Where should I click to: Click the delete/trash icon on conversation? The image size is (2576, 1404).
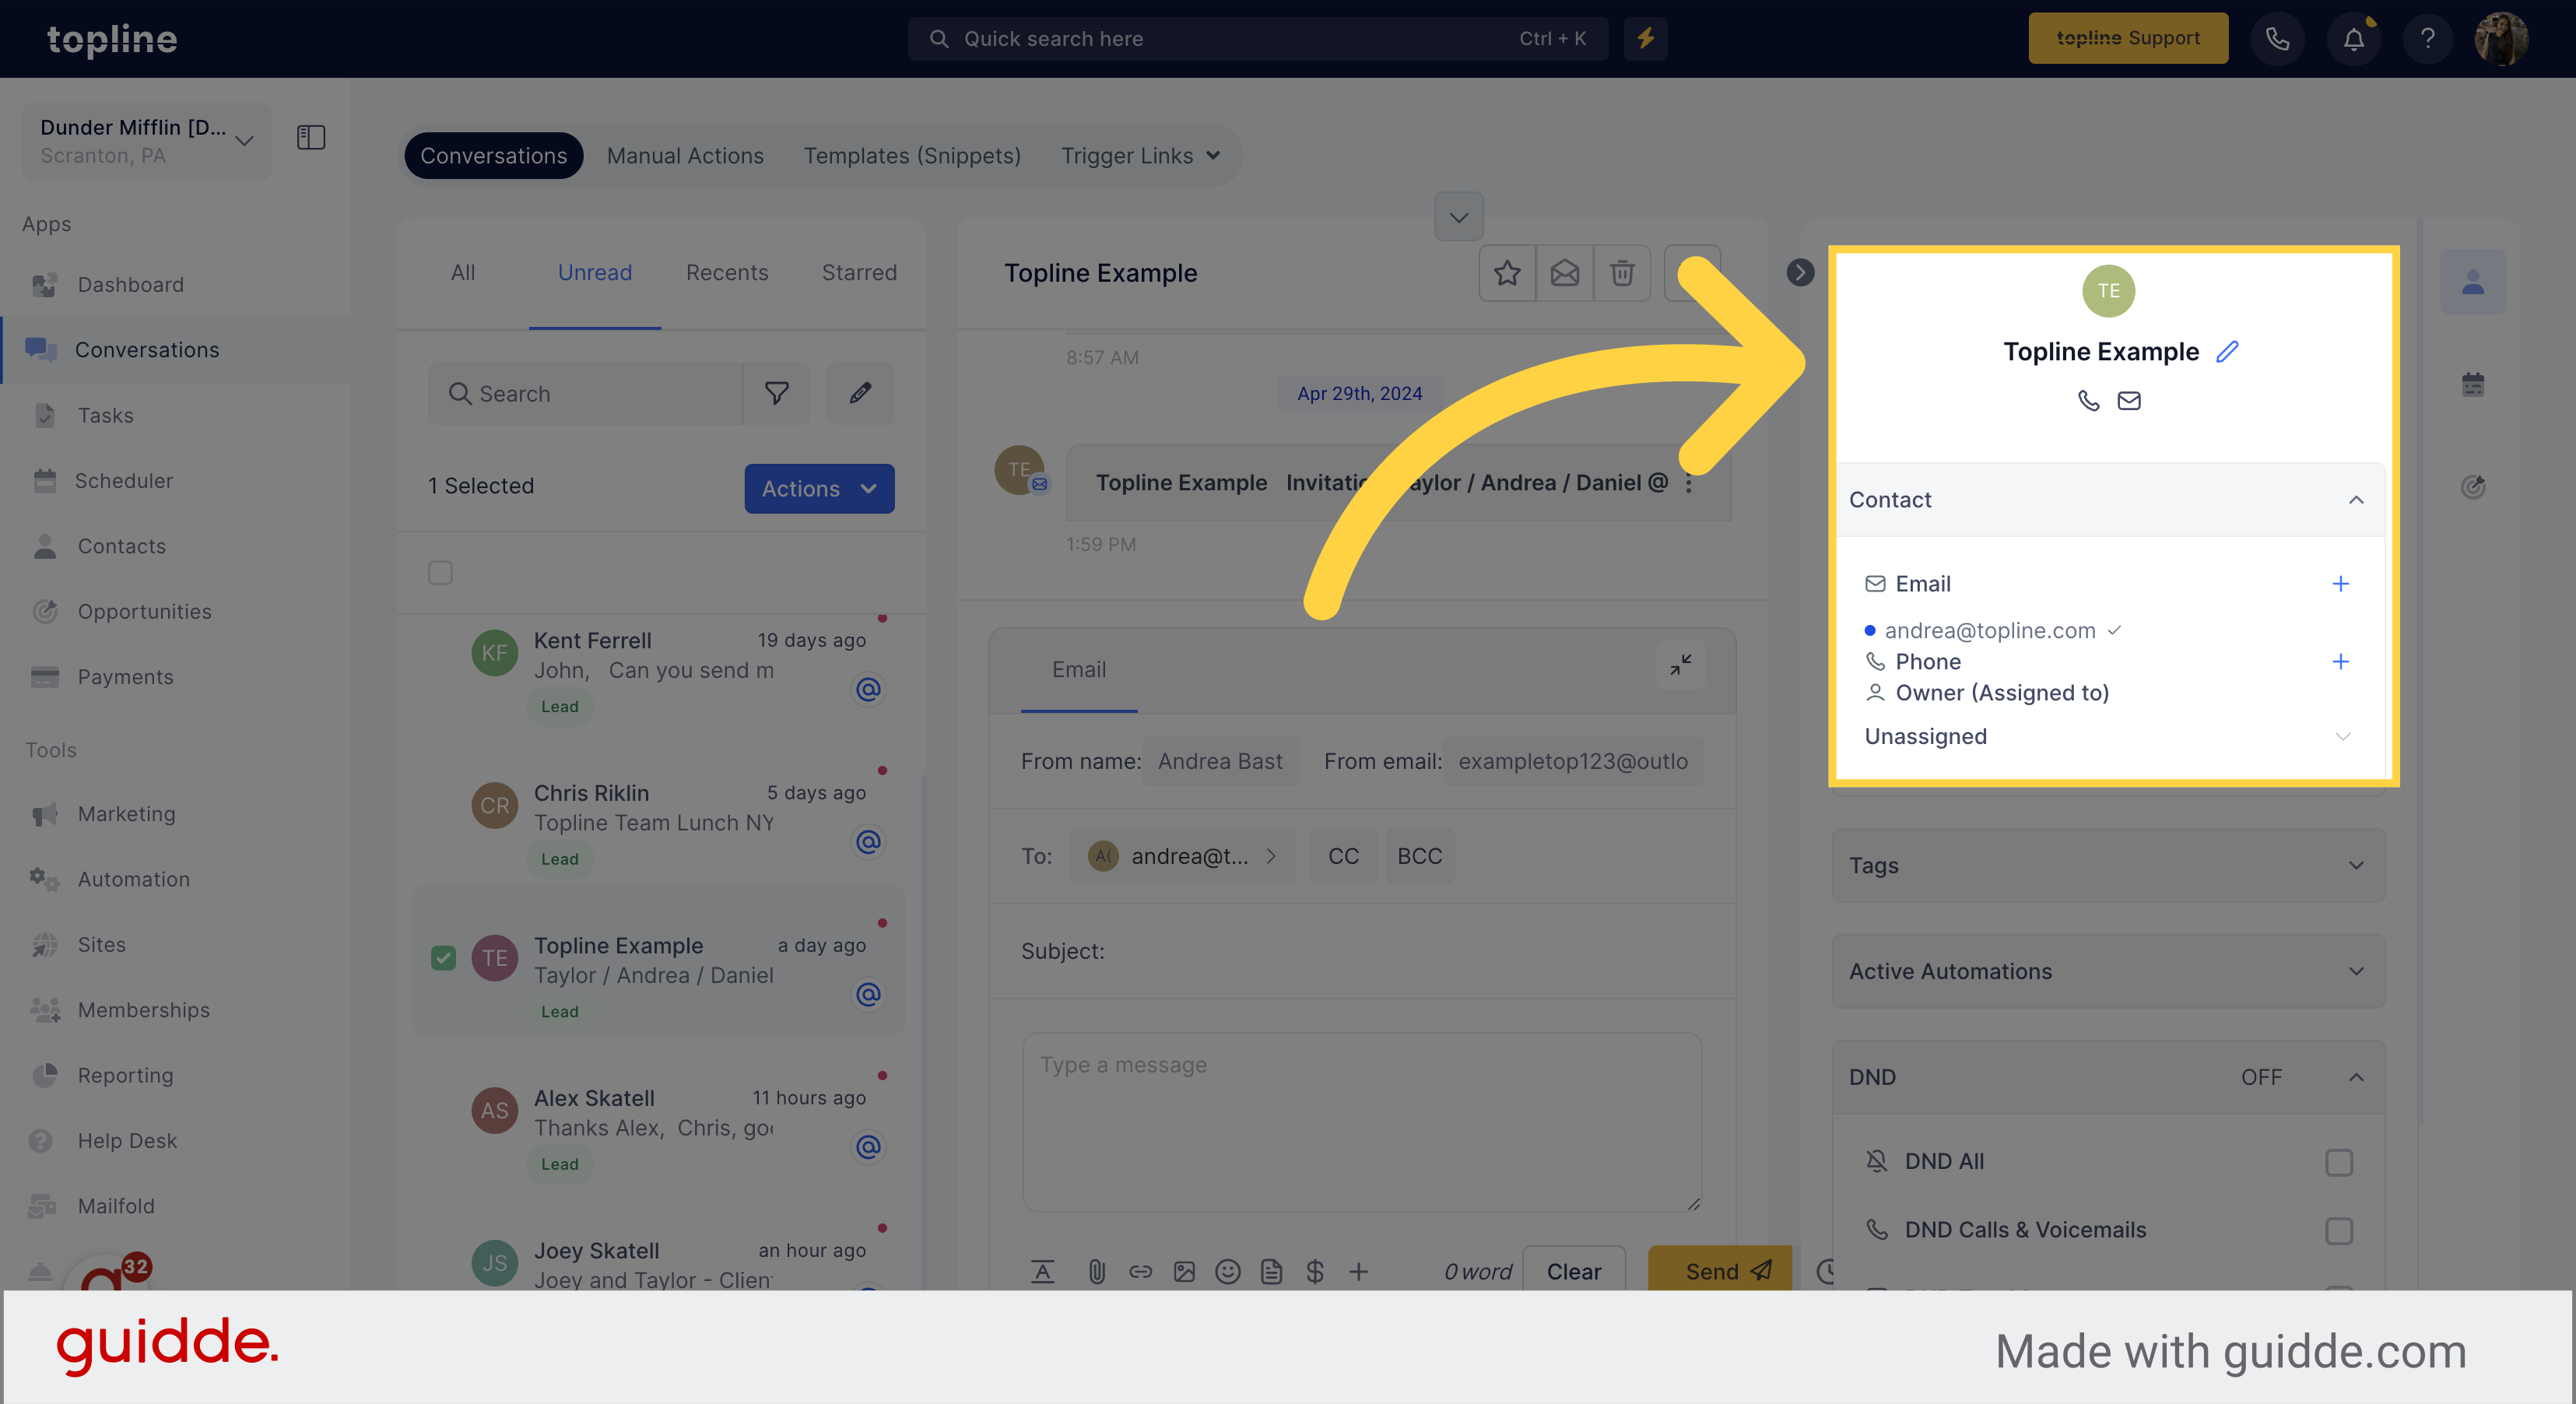(x=1622, y=272)
